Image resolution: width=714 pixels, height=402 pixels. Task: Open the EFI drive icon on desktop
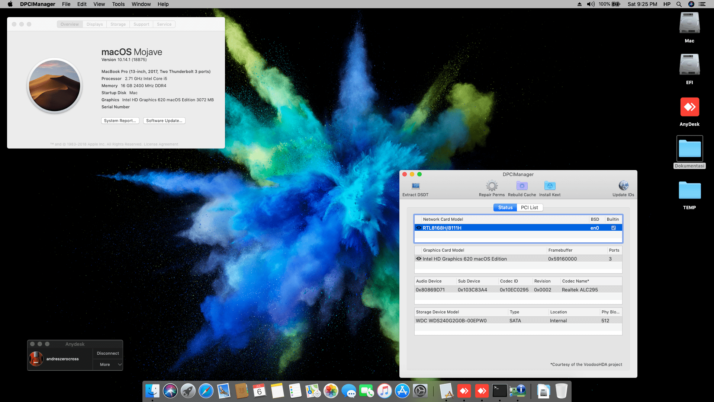point(689,65)
